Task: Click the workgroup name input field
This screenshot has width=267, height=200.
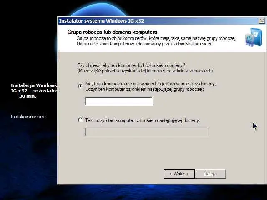Action: pyautogui.click(x=118, y=101)
